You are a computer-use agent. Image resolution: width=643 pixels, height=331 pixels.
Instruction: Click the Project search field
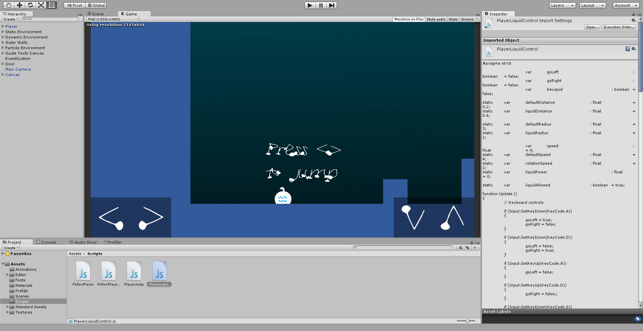coord(403,248)
